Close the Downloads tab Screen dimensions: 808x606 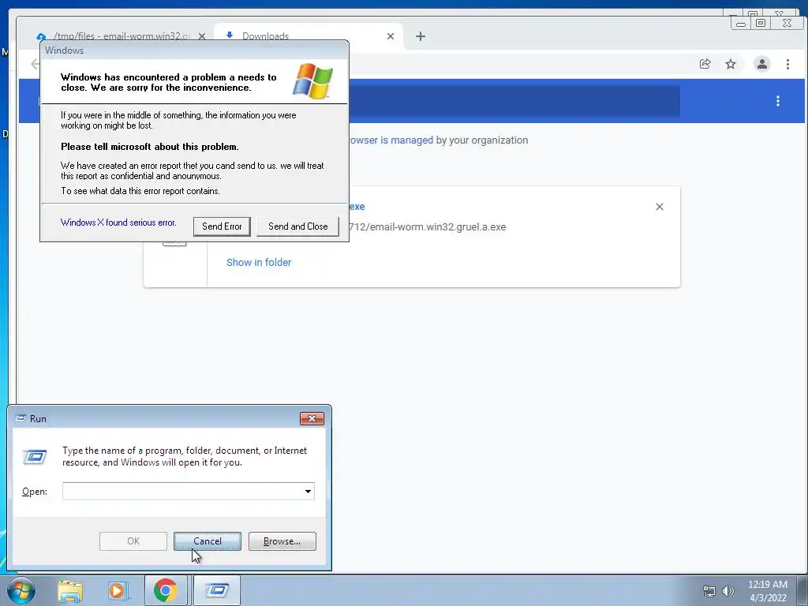coord(391,36)
